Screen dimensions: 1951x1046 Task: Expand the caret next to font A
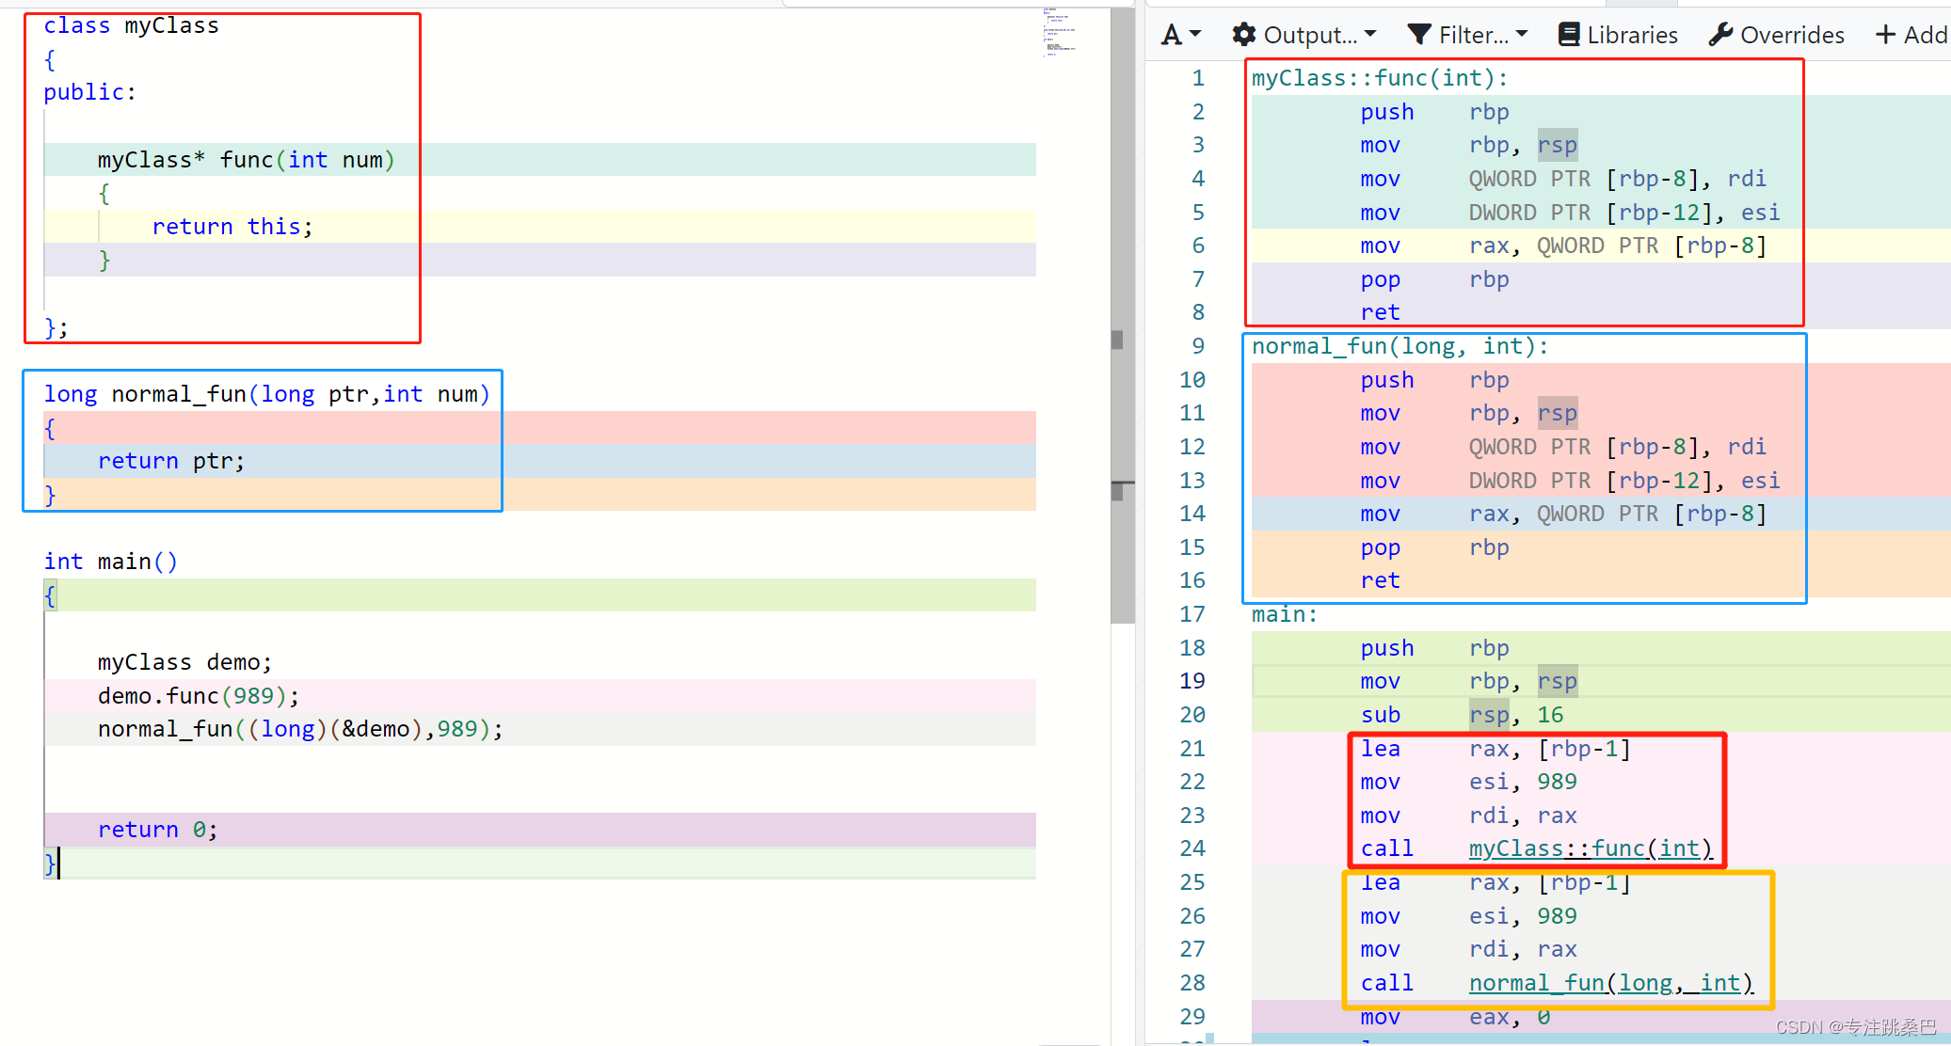(x=1195, y=34)
